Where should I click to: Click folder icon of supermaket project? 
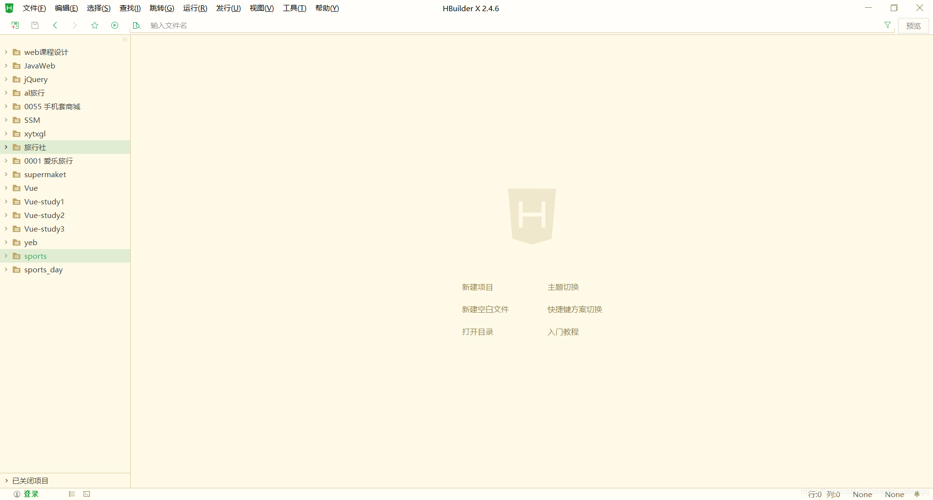[x=17, y=174]
